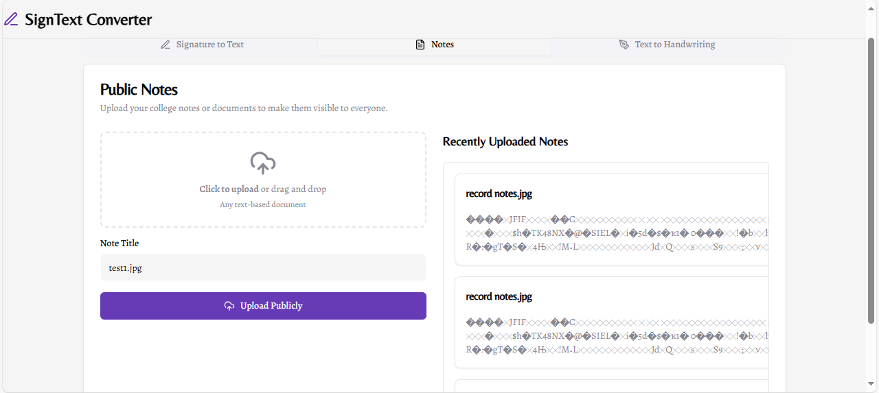Switch to the Text to Handwriting tab
Screen dimensions: 879x393
(667, 45)
